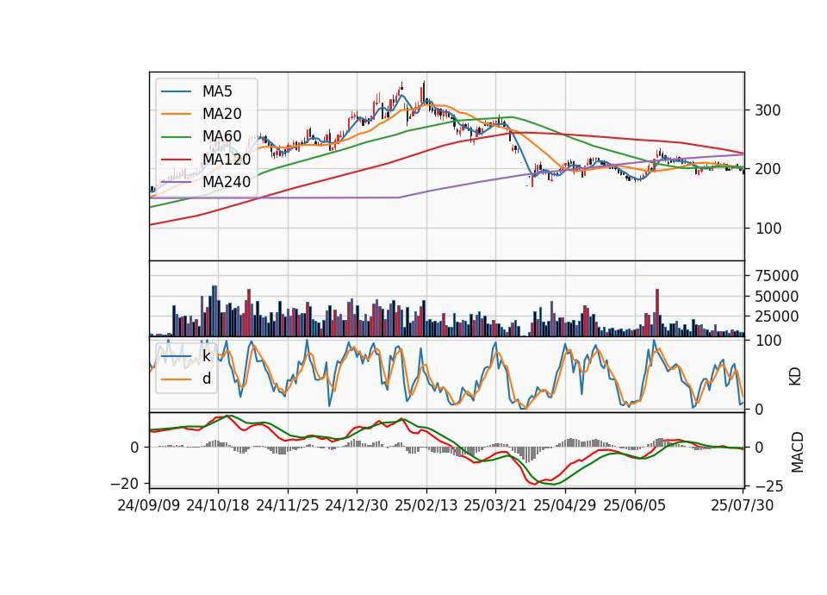Click the purple MA240 legend line sample
This screenshot has height=595, width=827.
pos(176,182)
